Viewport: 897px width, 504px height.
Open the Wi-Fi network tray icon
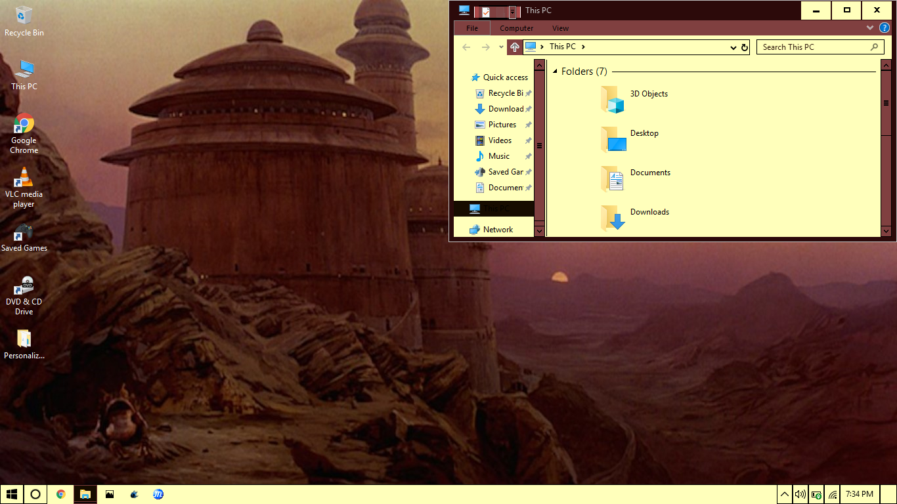click(x=833, y=494)
